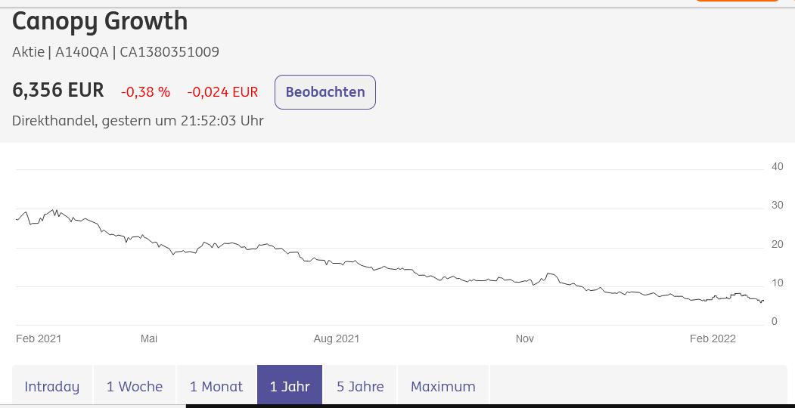
Task: Click the Beobachten button
Action: pyautogui.click(x=325, y=92)
